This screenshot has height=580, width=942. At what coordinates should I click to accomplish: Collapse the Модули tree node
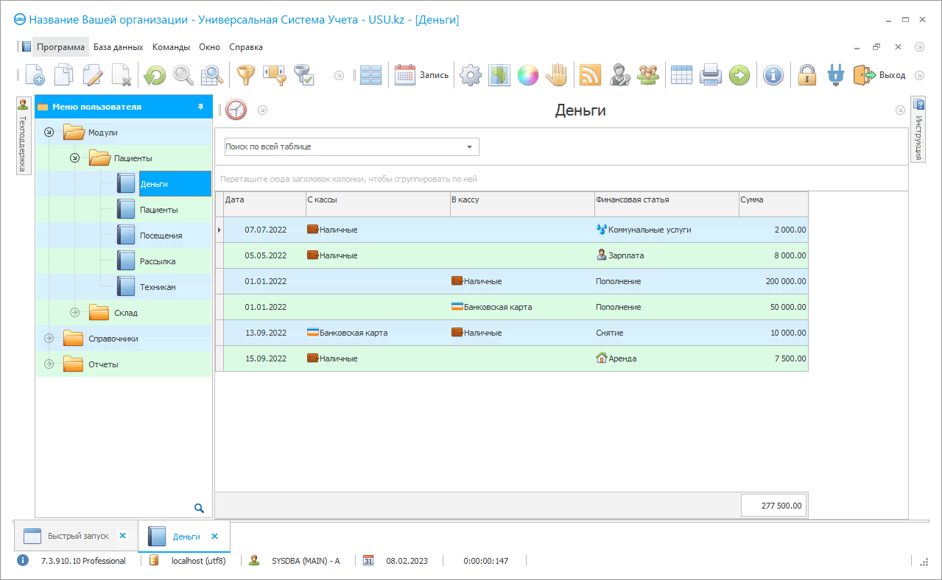tap(49, 132)
